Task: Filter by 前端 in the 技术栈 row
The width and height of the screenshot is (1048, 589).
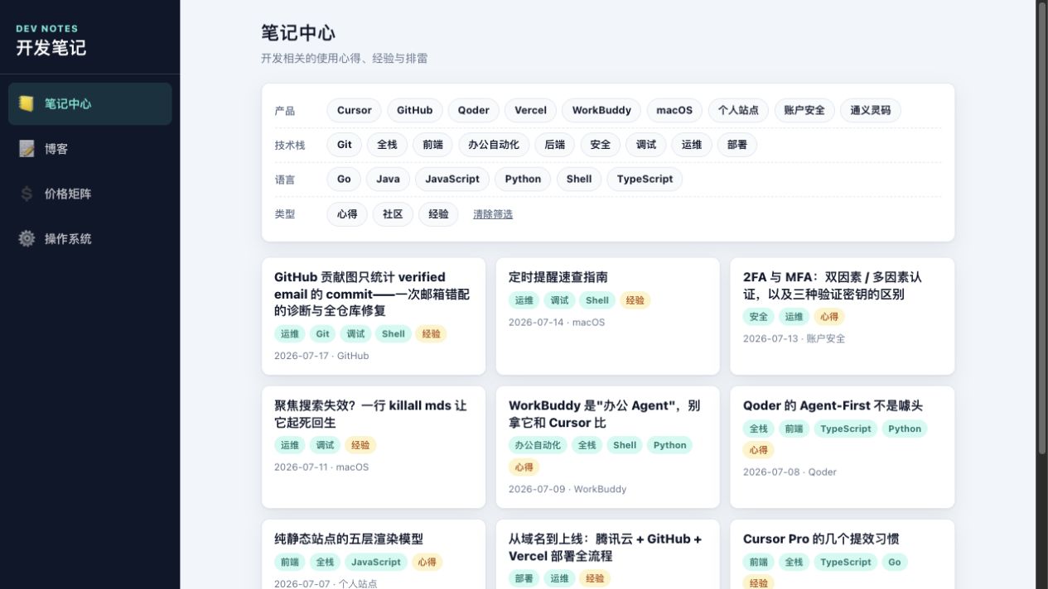Action: tap(432, 145)
